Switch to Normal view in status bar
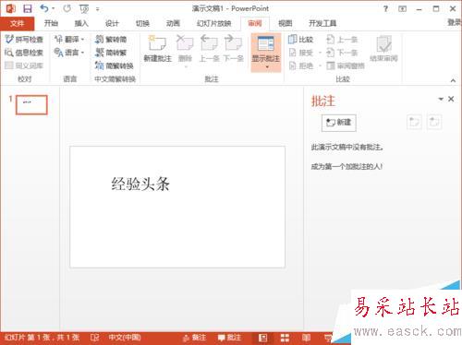The image size is (462, 345). pyautogui.click(x=262, y=338)
